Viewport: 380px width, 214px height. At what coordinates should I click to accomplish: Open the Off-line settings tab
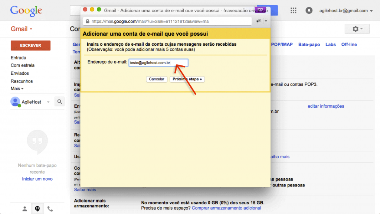coord(349,45)
